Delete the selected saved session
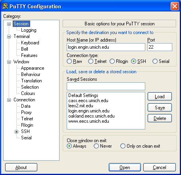Screen dimensions: 181x175 tap(160, 118)
